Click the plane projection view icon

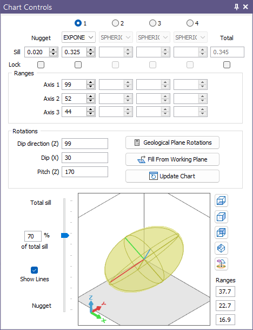(221, 264)
